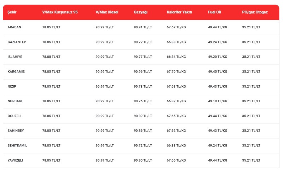Click the PO/gaz Otogaz header
Viewport: 283px width, 174px height.
point(255,12)
